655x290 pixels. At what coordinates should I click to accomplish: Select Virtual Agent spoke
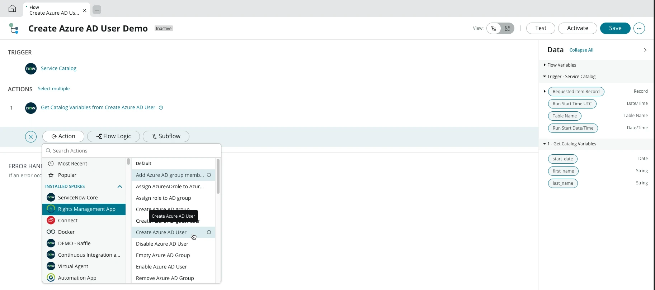pos(84,266)
